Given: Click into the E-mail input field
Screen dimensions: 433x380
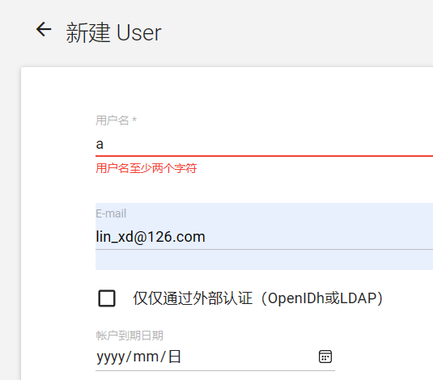Looking at the screenshot, I should pyautogui.click(x=264, y=237).
